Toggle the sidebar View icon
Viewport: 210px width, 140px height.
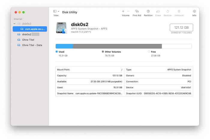pyautogui.click(x=55, y=11)
